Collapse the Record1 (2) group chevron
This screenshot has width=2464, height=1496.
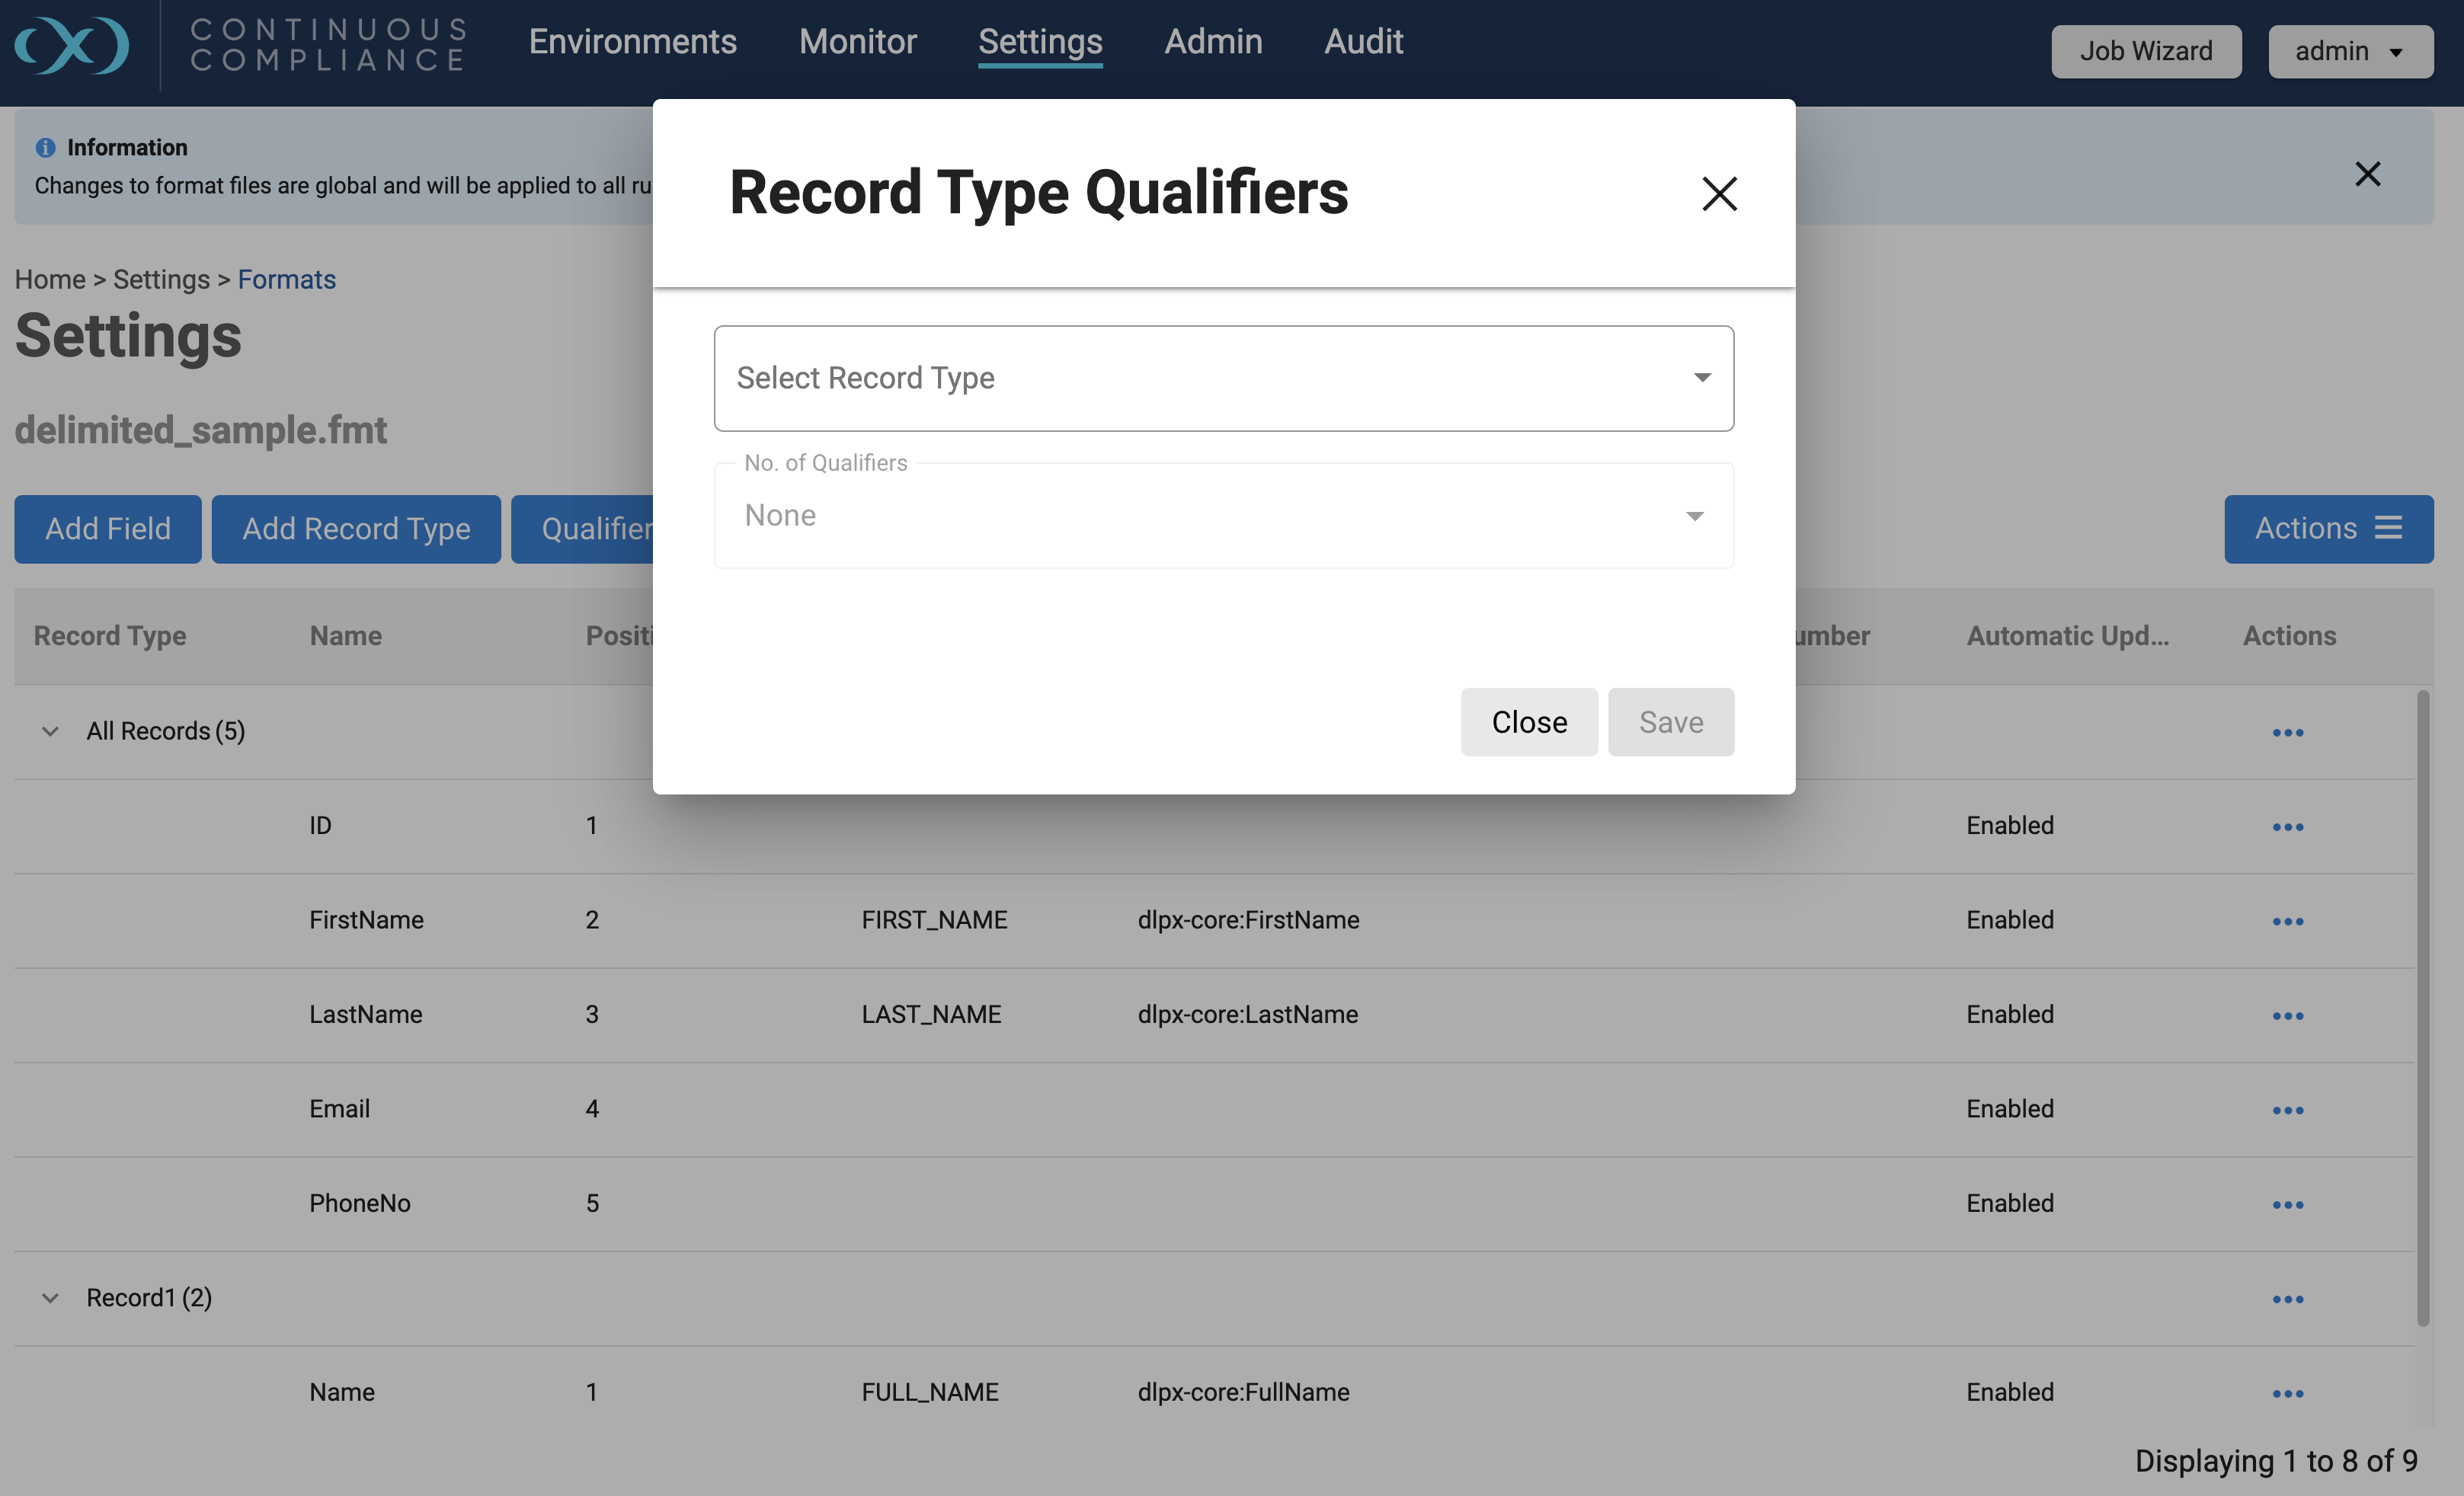(x=50, y=1298)
